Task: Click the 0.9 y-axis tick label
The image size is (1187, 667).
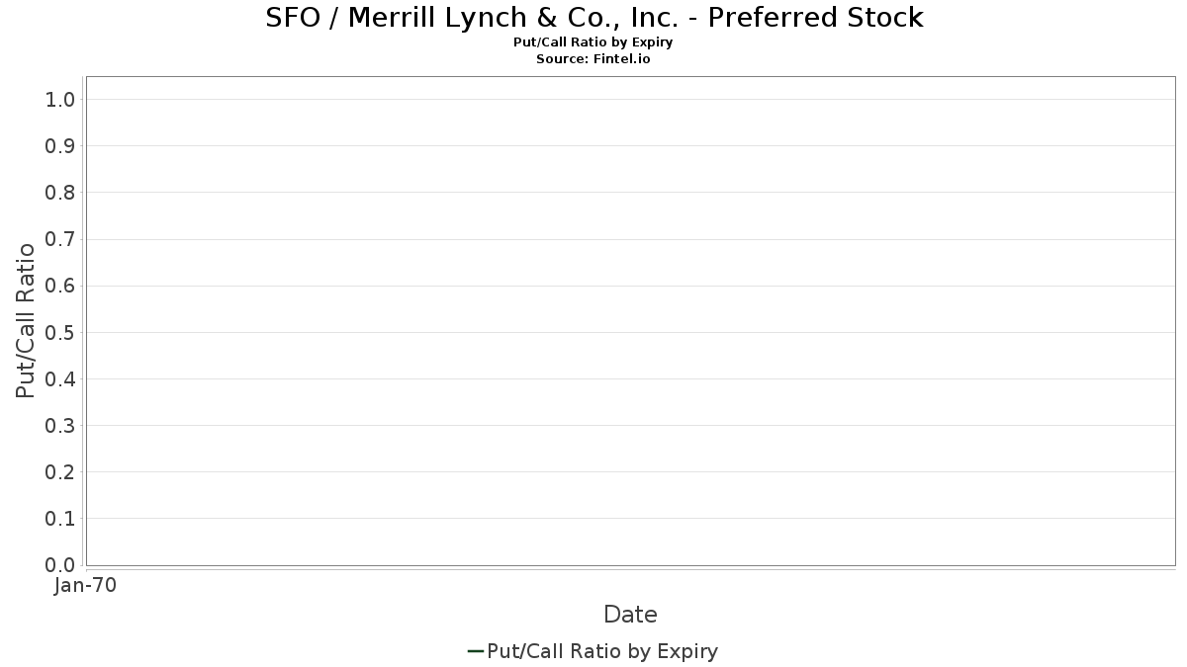Action: (x=60, y=146)
